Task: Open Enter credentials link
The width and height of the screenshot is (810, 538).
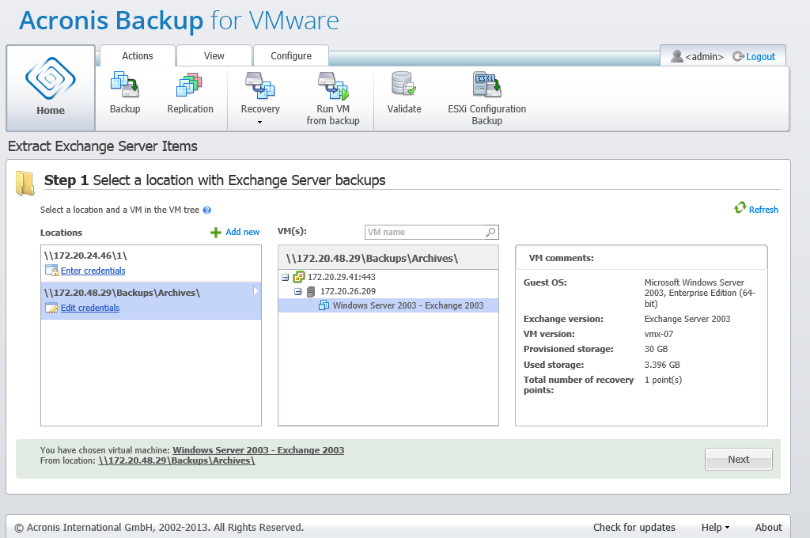Action: 93,271
